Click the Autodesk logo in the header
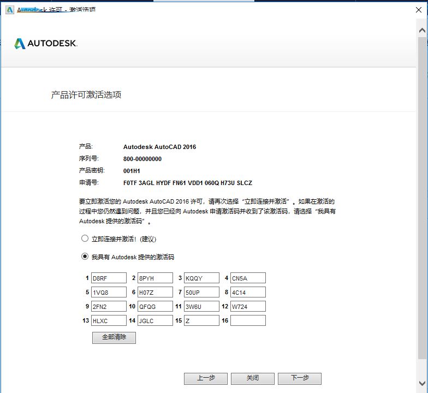 pyautogui.click(x=46, y=44)
